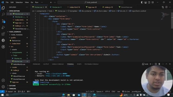Open the Accounts menu icon
The image size is (173, 97).
(x=3, y=80)
